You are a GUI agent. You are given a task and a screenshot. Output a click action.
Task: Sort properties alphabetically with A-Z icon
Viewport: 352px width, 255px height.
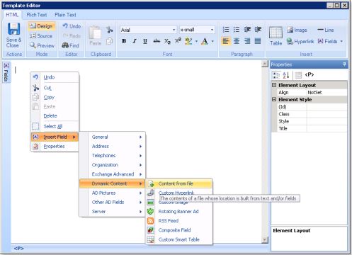pyautogui.click(x=285, y=75)
